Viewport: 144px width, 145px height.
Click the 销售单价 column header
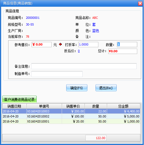pos(73,106)
